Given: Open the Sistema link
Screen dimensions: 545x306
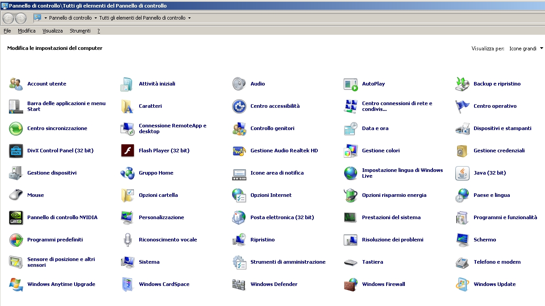Looking at the screenshot, I should (x=149, y=262).
